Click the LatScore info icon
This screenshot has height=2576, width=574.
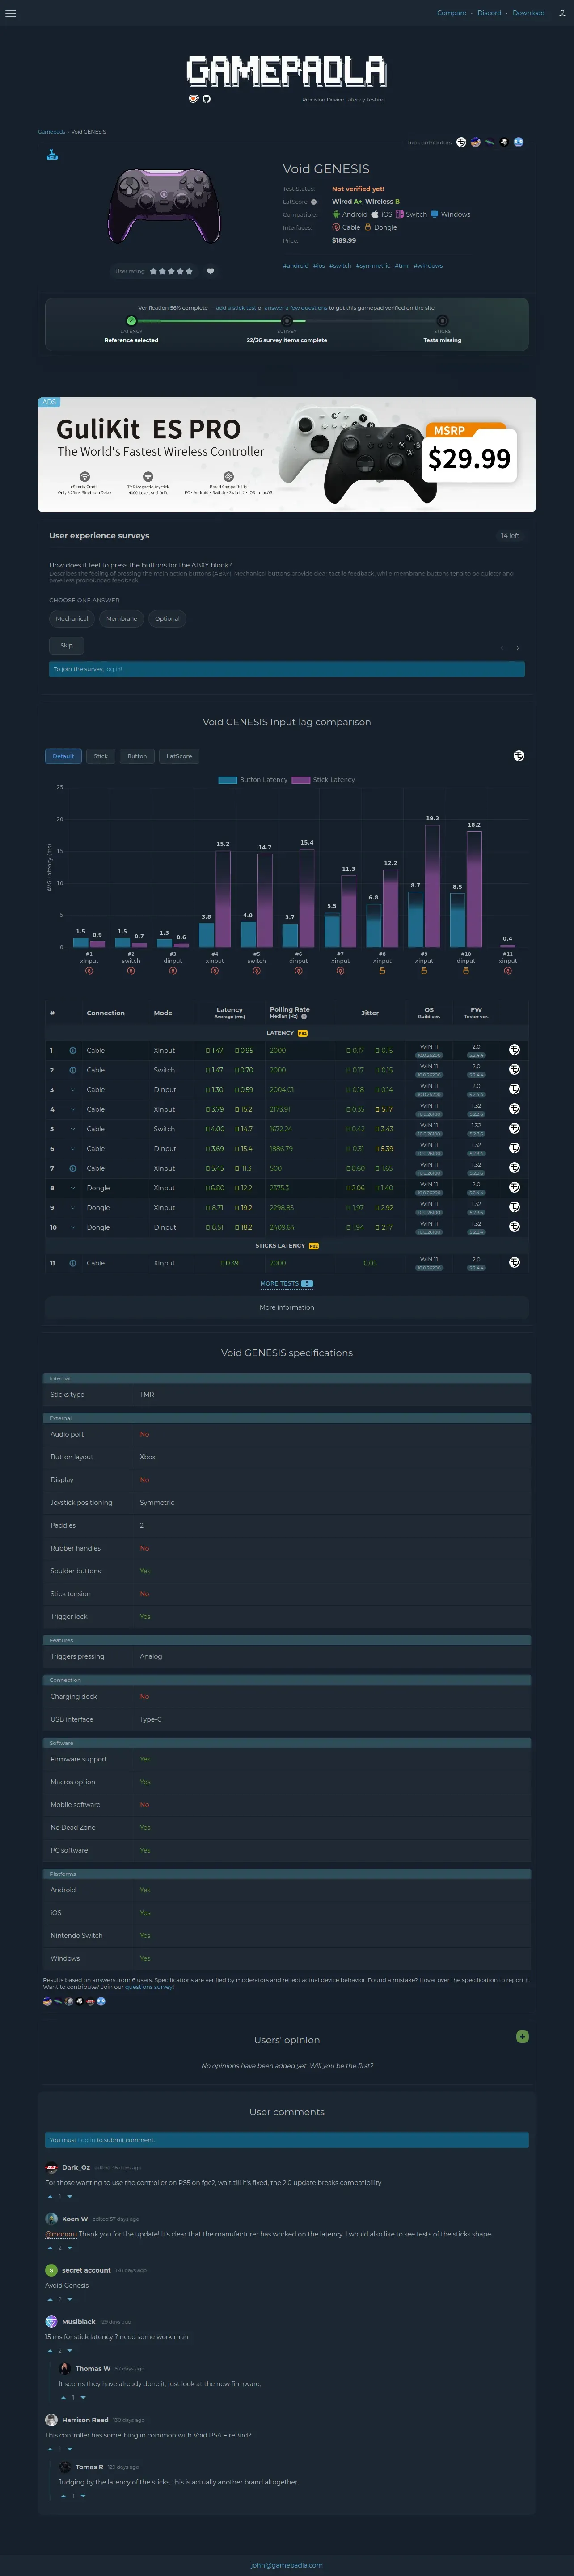(x=314, y=202)
